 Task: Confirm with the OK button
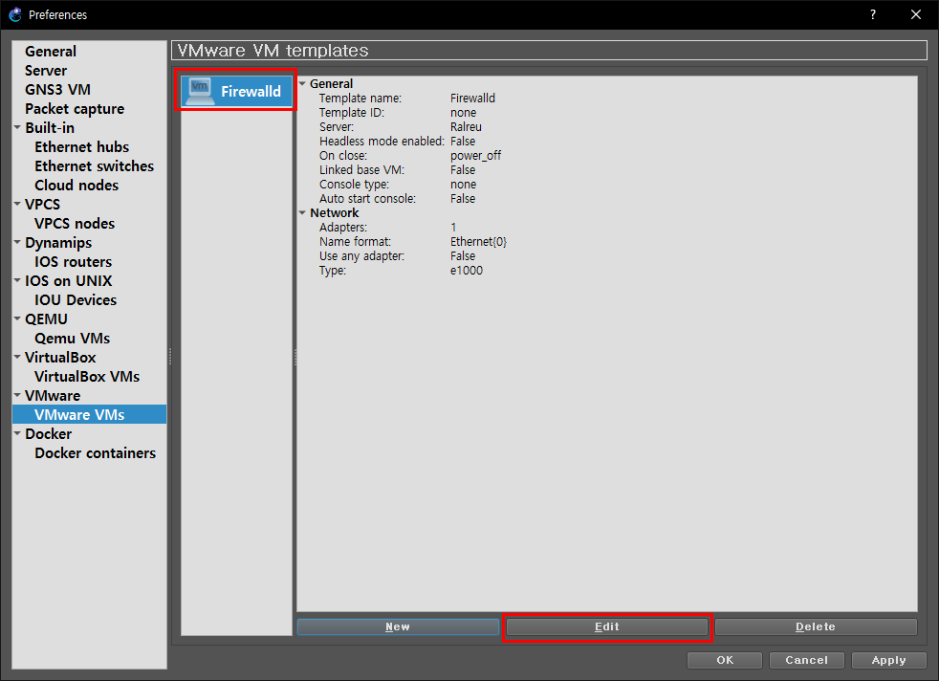[725, 660]
